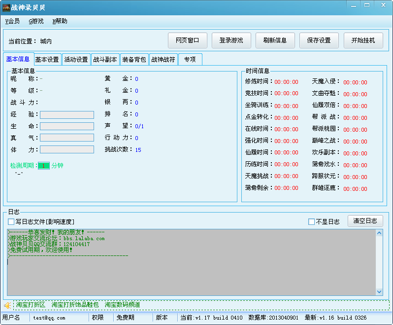Click 当前位置 城内 label
Screen dimensions: 393x325
tap(30, 41)
